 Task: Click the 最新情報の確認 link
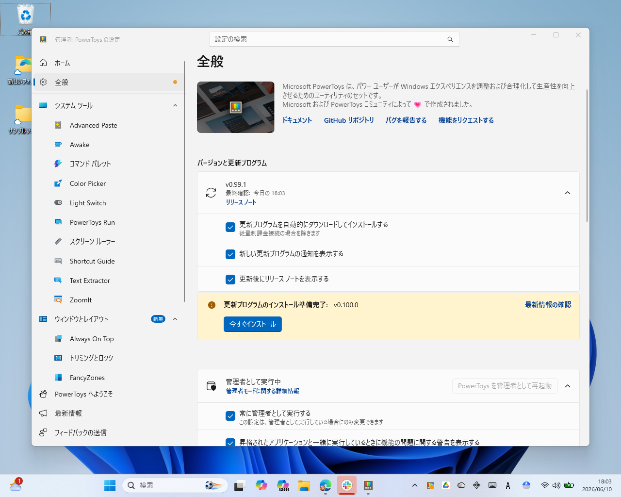coord(548,305)
